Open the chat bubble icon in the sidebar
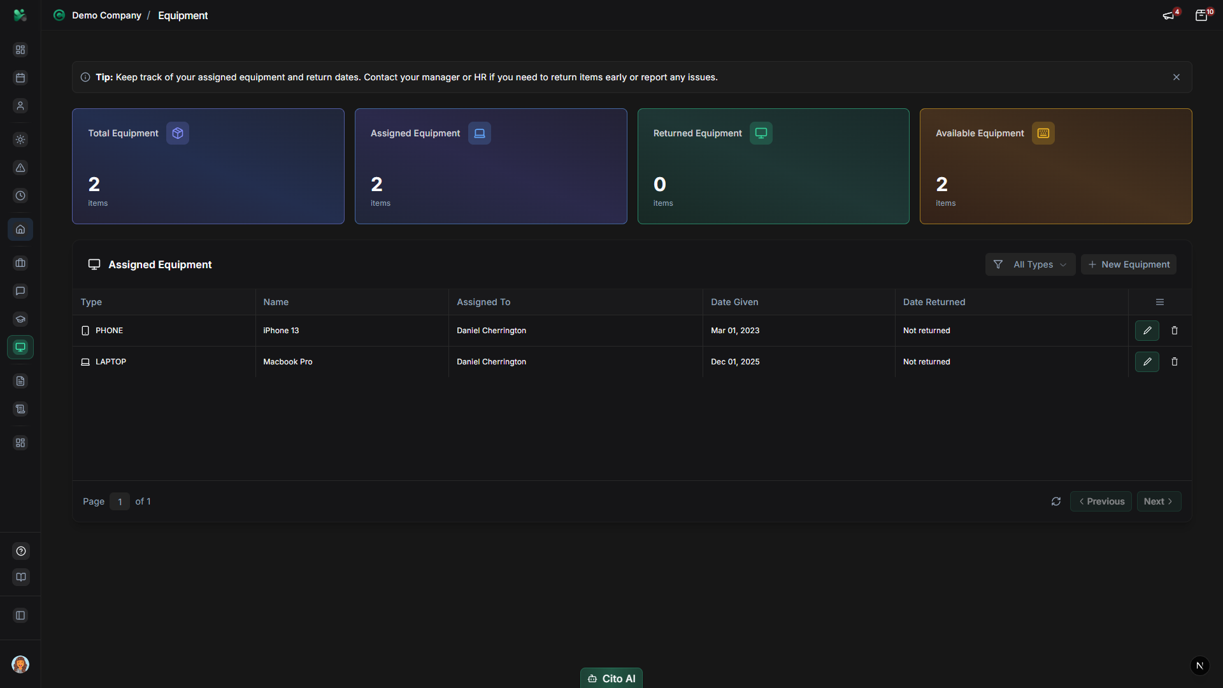Image resolution: width=1223 pixels, height=688 pixels. tap(20, 291)
